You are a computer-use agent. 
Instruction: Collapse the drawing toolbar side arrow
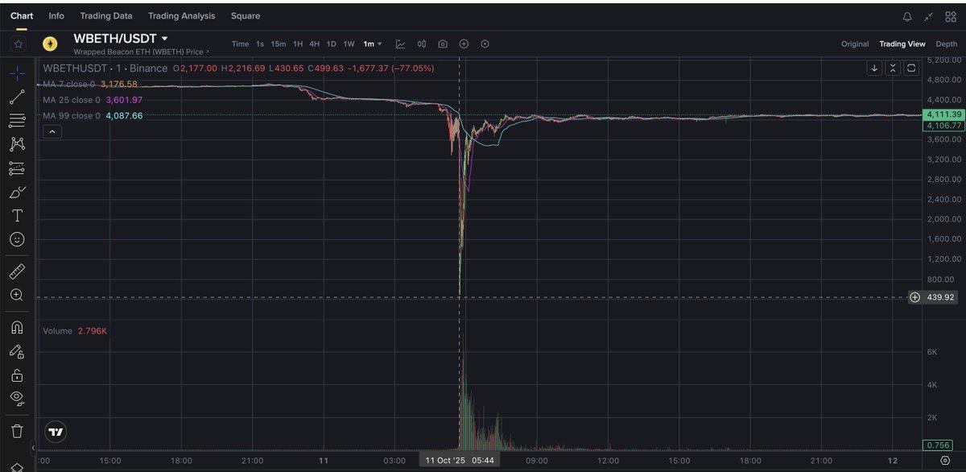pos(33,448)
